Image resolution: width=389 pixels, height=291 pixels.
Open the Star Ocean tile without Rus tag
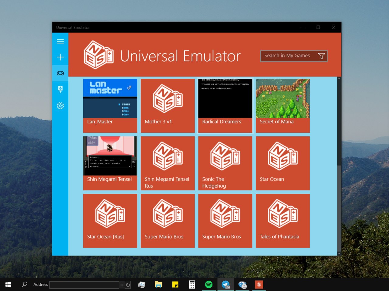point(283,163)
